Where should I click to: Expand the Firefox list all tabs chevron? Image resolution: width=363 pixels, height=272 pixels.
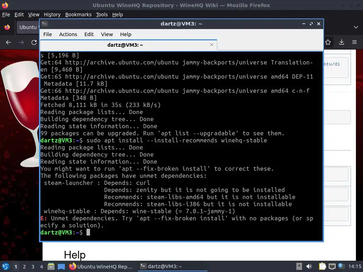356,27
